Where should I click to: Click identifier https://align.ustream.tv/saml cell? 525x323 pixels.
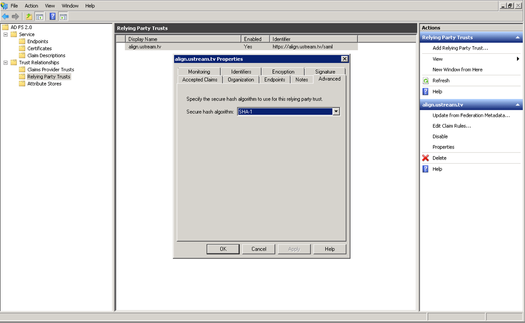pos(303,47)
